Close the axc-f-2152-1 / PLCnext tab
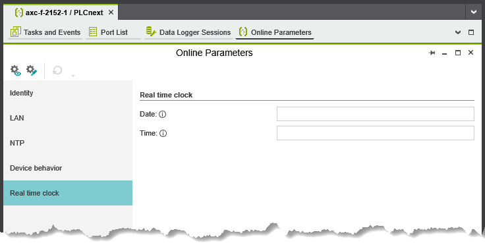Screen dimensions: 485x243 coord(111,13)
